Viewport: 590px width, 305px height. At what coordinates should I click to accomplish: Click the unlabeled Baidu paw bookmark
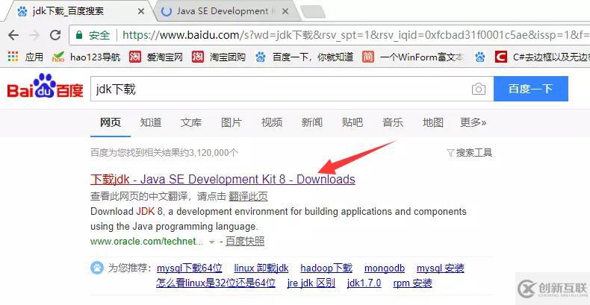479,57
